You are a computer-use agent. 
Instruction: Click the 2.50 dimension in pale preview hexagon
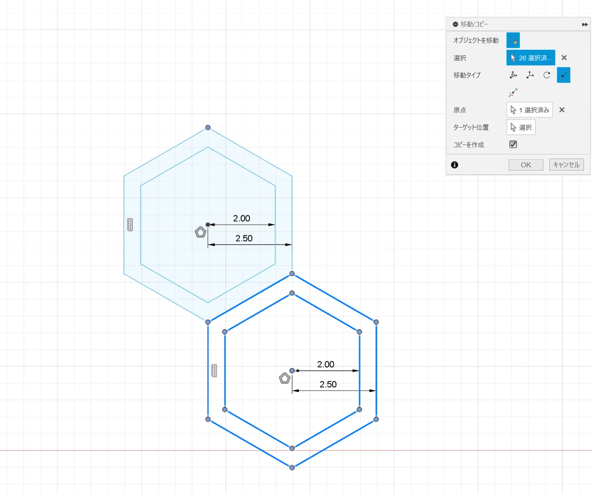coord(244,238)
